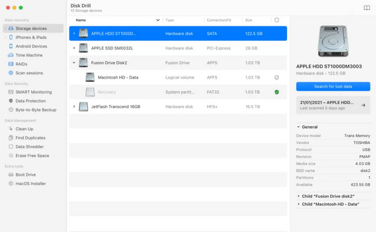The width and height of the screenshot is (376, 232).
Task: Click the 423.55 GB available value
Action: 360,184
